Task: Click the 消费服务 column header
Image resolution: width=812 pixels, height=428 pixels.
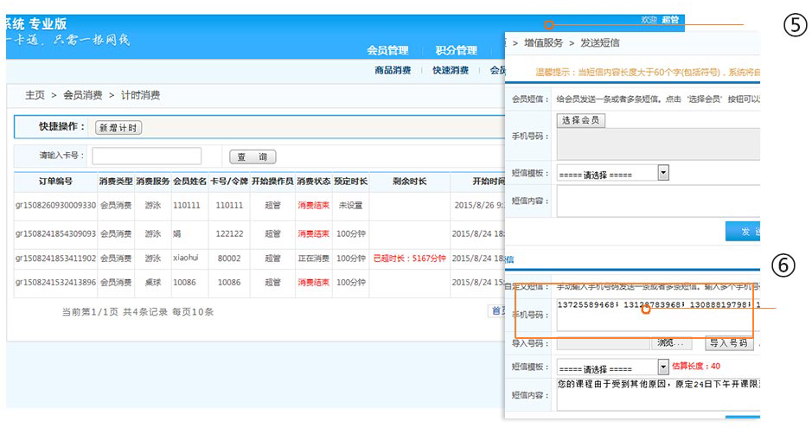Action: [153, 181]
